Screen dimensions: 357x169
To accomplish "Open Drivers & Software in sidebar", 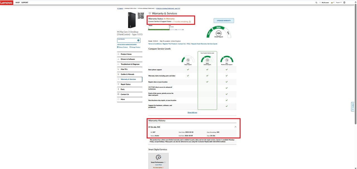I will 130,59.
